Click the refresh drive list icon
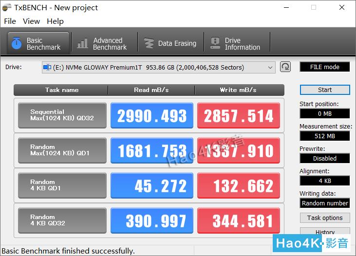 pos(285,67)
